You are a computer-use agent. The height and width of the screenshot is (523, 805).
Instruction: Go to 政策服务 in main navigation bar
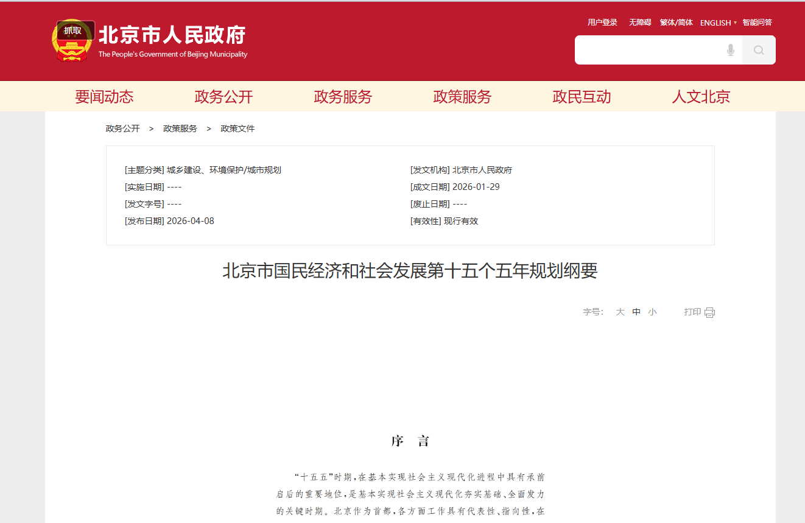(x=462, y=97)
